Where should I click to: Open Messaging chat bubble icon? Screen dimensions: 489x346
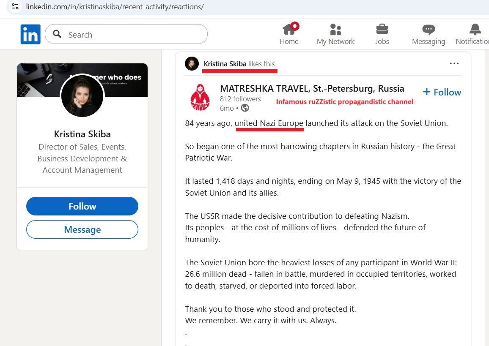click(429, 30)
